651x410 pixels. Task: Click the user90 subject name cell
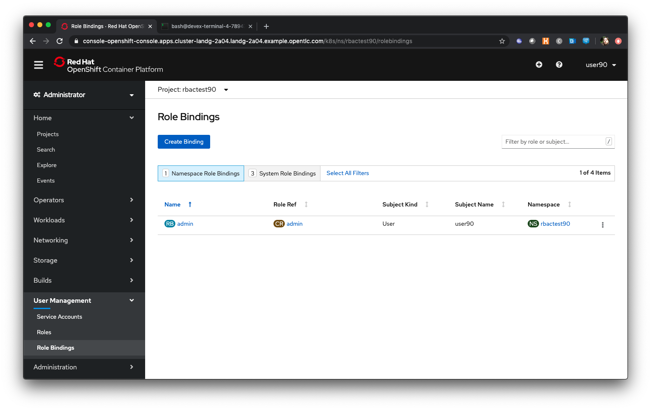pyautogui.click(x=464, y=224)
